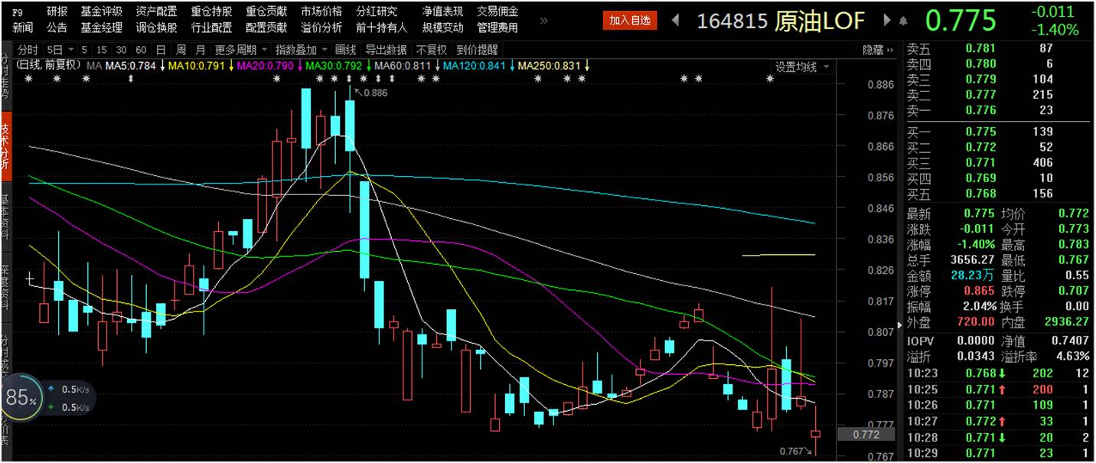Click the 到价提醒 price alert button

tap(477, 50)
